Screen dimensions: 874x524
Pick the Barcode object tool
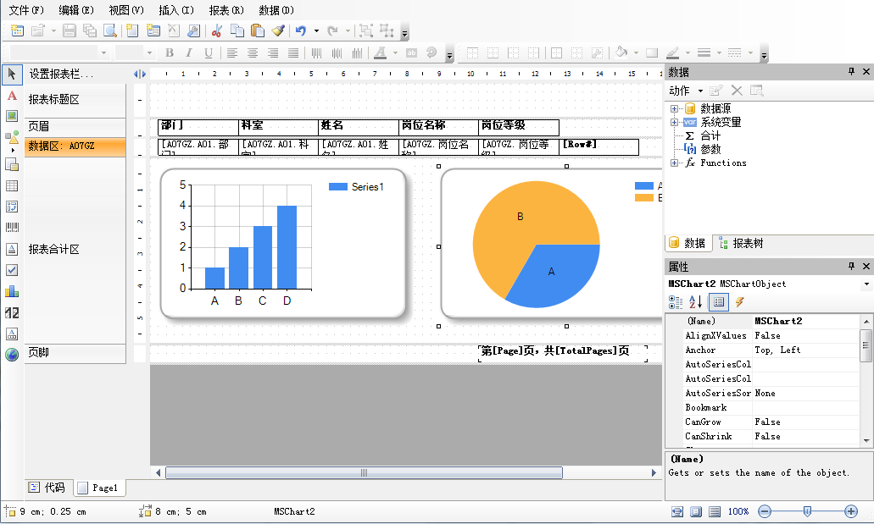click(12, 227)
